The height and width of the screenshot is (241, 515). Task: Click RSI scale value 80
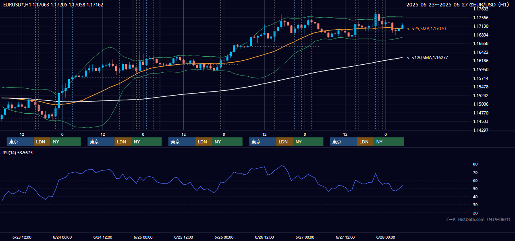[476, 164]
